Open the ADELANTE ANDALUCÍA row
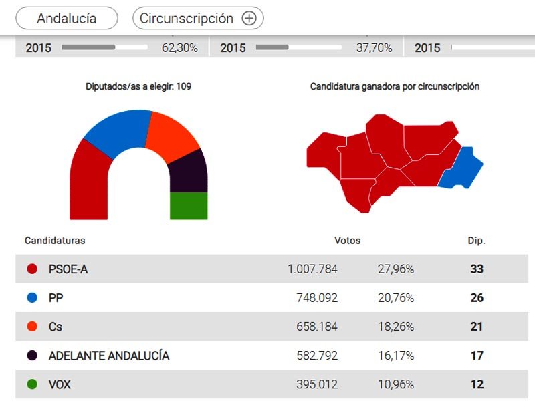Image resolution: width=535 pixels, height=401 pixels. (272, 356)
